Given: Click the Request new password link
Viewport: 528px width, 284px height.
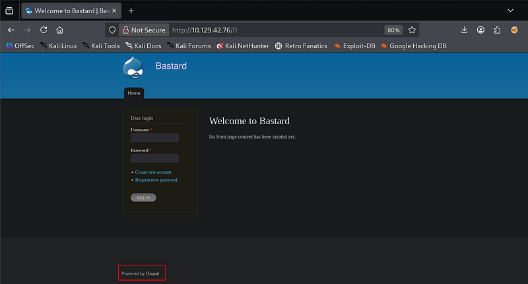Looking at the screenshot, I should [x=156, y=180].
